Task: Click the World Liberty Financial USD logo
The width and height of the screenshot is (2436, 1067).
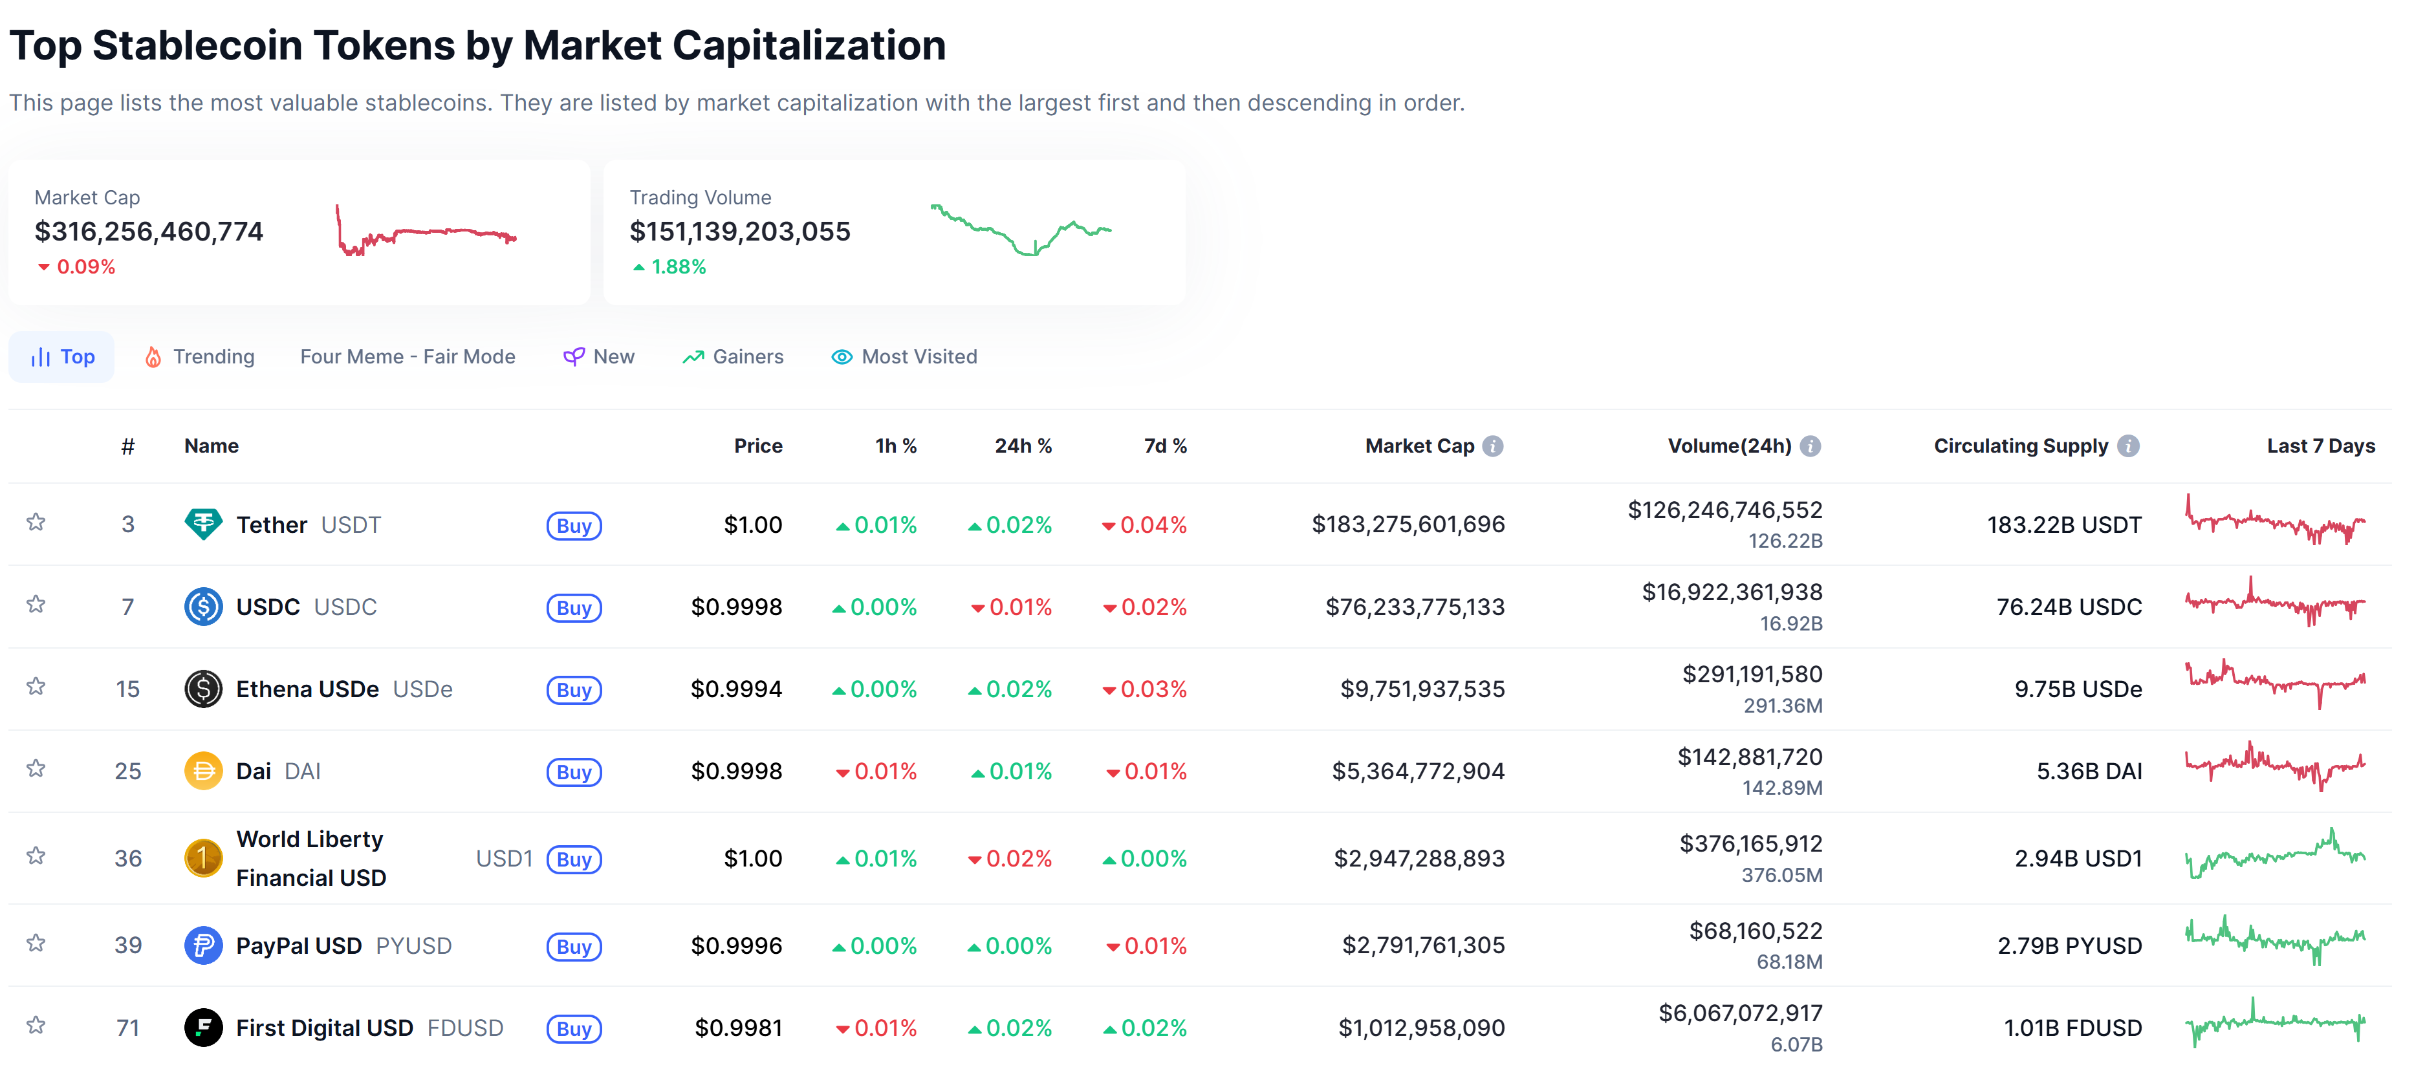Action: (x=202, y=857)
